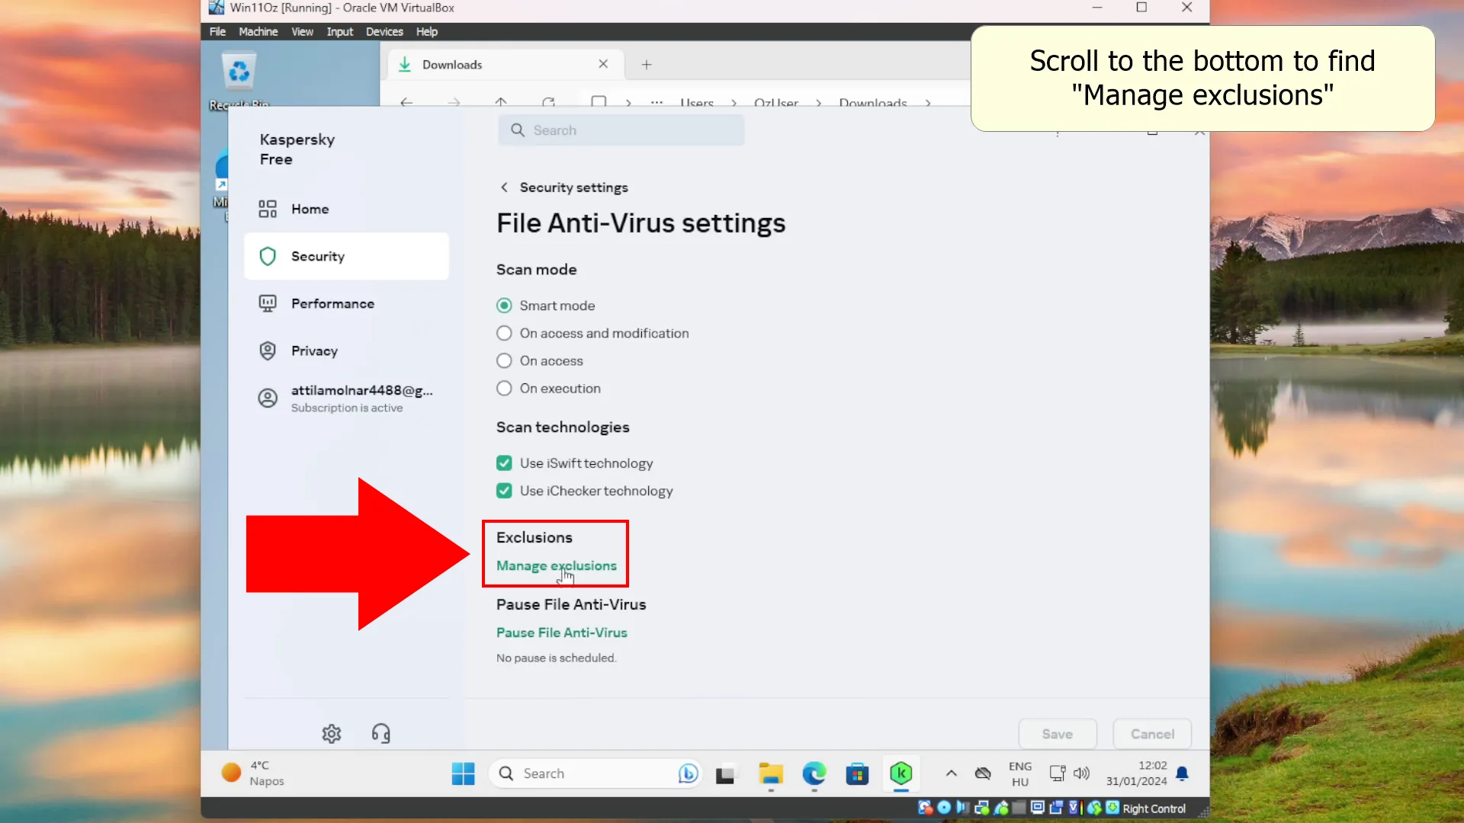Open Downloads folder breadcrumb navigation
The width and height of the screenshot is (1464, 823).
tap(875, 103)
